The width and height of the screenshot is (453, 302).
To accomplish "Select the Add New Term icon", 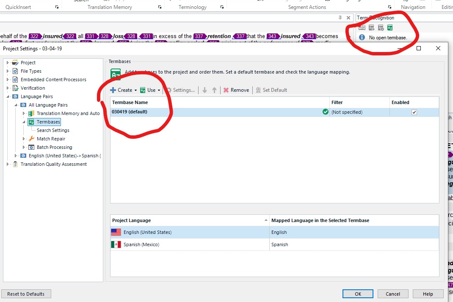I will tap(371, 27).
